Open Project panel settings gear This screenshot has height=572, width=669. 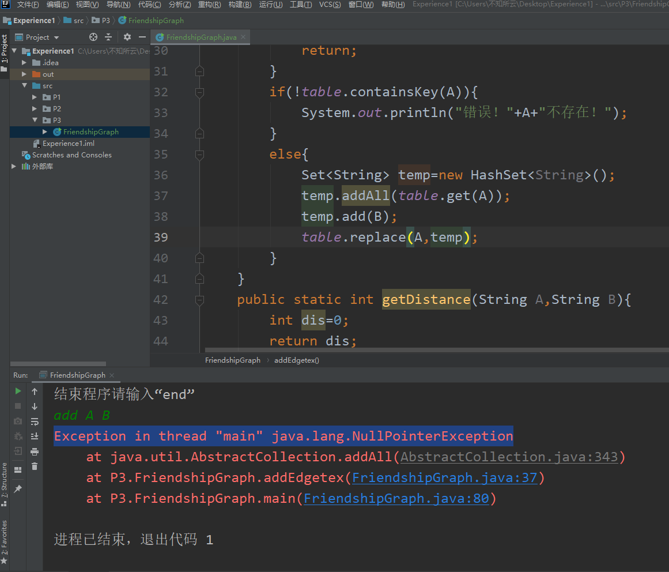point(127,37)
